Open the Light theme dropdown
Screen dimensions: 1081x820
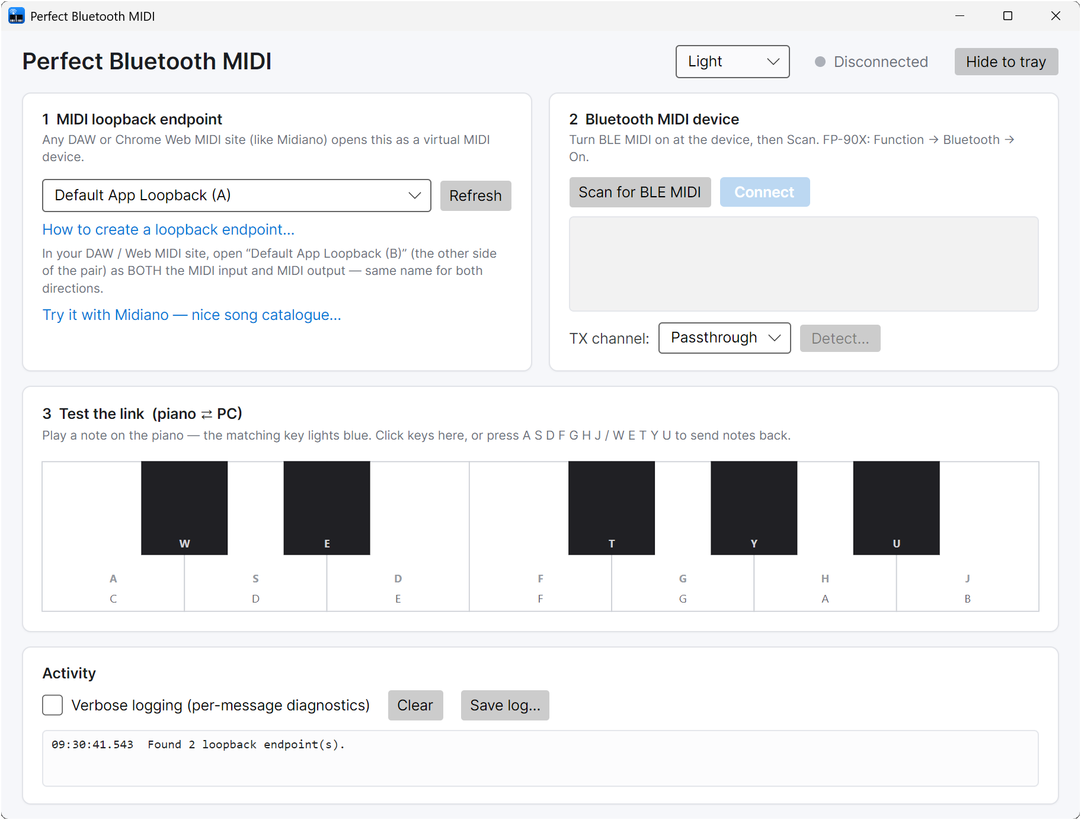733,62
